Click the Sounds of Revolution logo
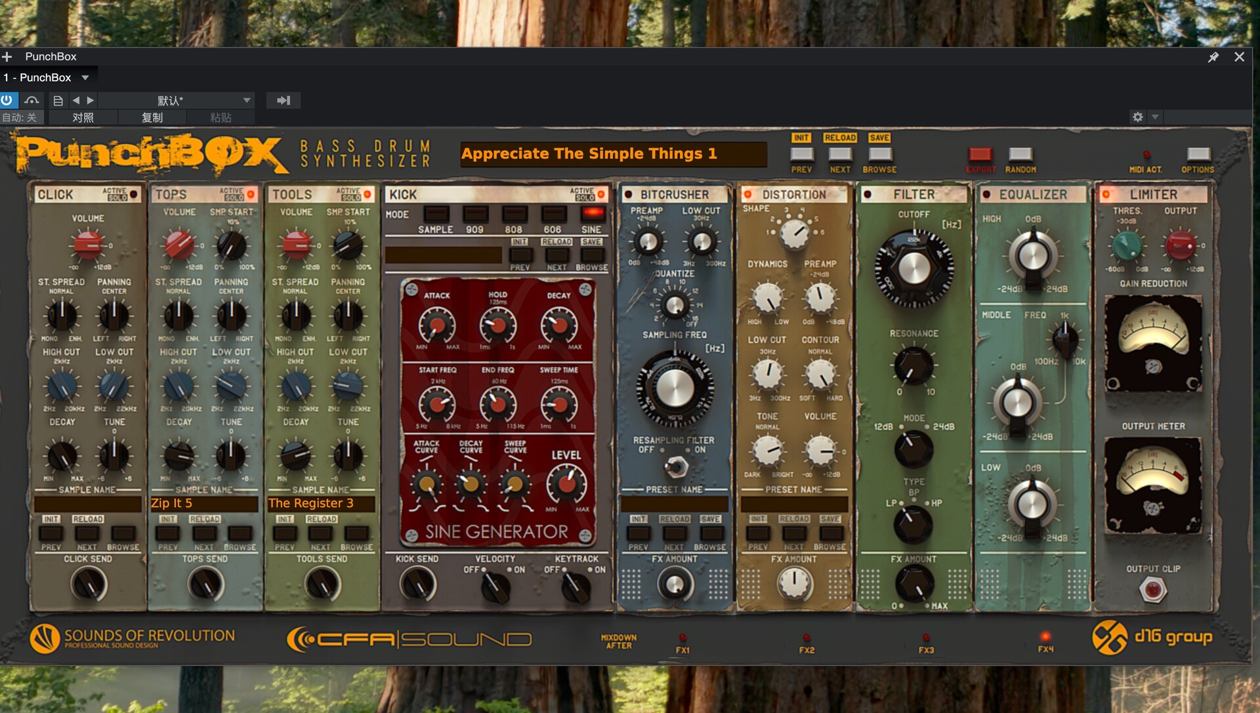 (x=132, y=638)
